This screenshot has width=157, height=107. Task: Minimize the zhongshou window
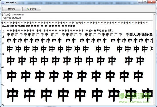point(140,2)
